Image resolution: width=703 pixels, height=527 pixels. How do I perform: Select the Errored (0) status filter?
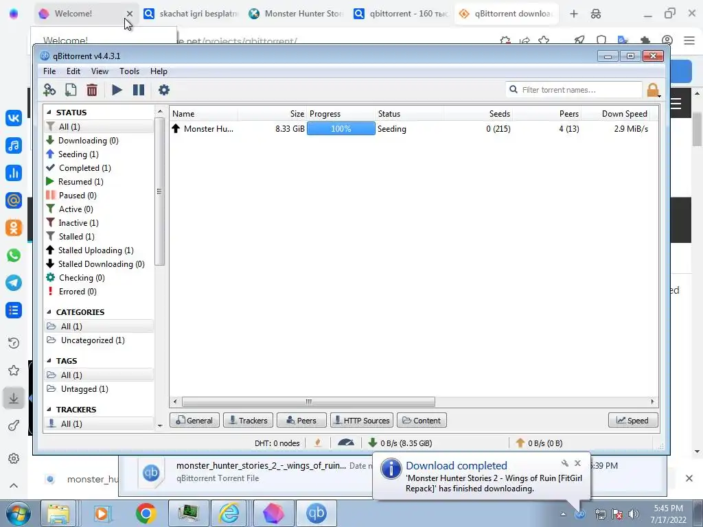coord(99,291)
